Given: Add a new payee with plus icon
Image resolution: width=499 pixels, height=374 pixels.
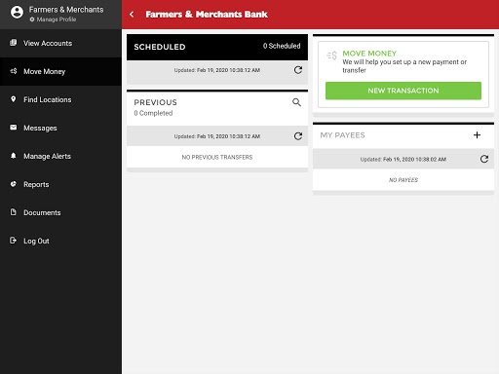Looking at the screenshot, I should (x=477, y=135).
